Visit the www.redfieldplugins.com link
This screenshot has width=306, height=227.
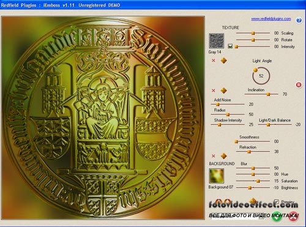[271, 19]
